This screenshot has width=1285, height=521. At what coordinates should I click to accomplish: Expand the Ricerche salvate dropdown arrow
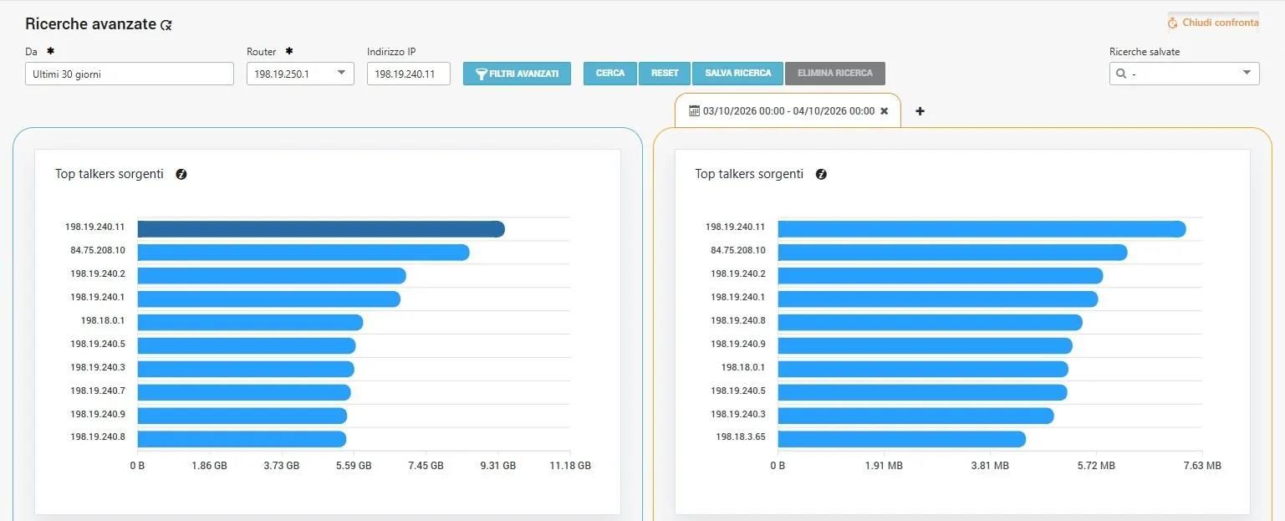[x=1247, y=73]
